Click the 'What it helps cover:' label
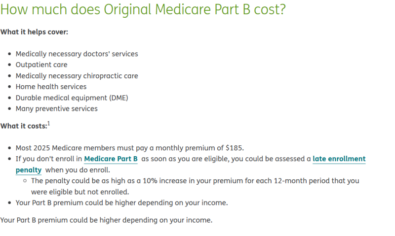Screen dimensions: 395x236 34,32
